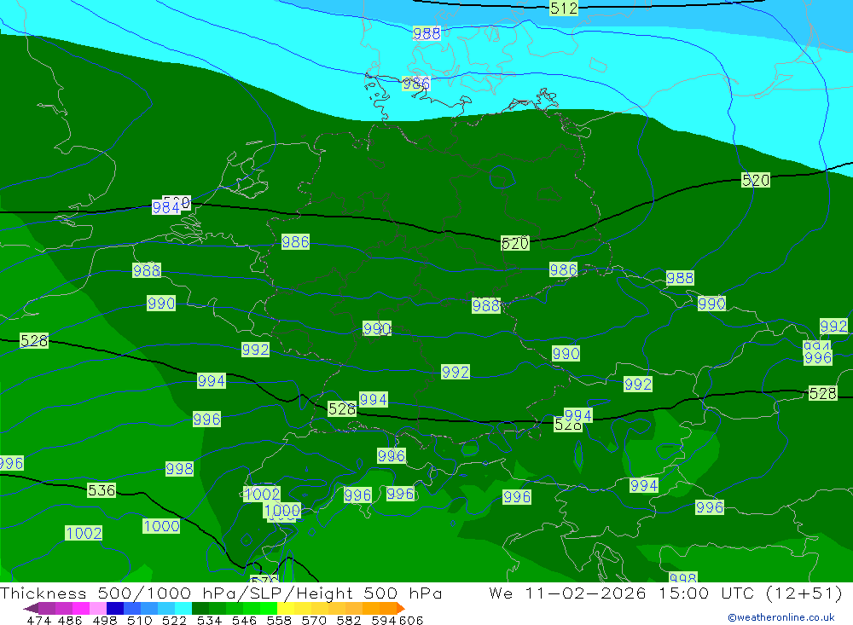Click the legend value 546
Viewport: 853px width, 625px height.
tap(244, 620)
